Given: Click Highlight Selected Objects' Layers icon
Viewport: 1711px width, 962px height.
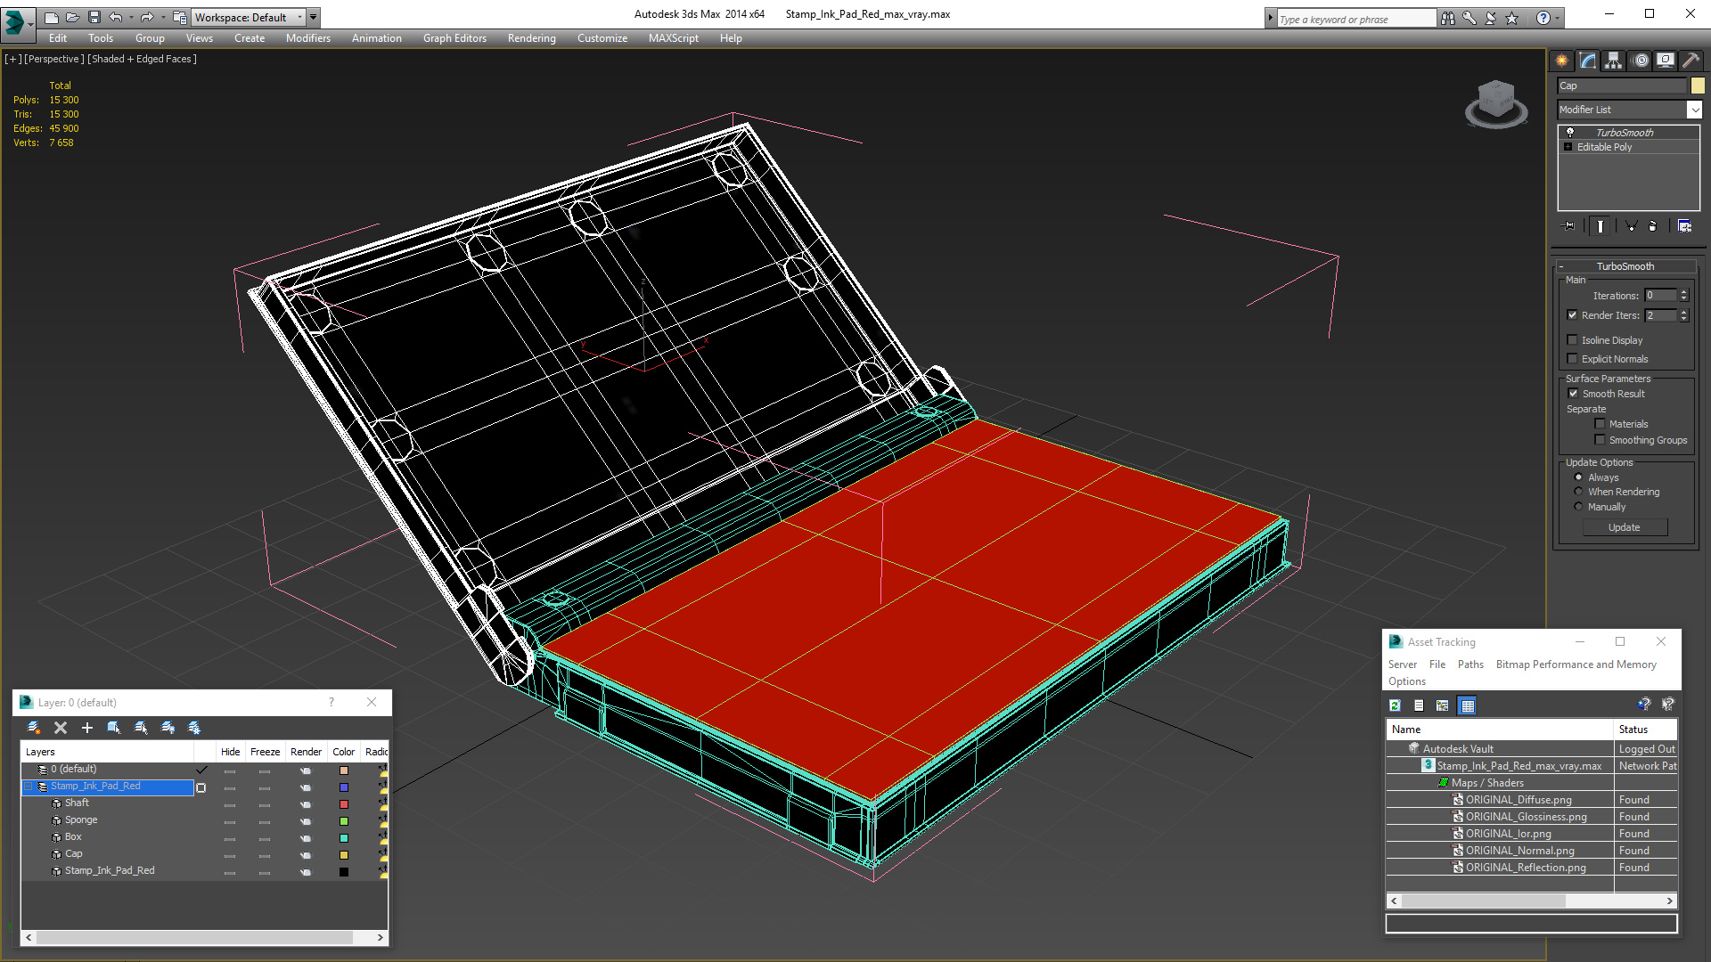Looking at the screenshot, I should pyautogui.click(x=141, y=728).
